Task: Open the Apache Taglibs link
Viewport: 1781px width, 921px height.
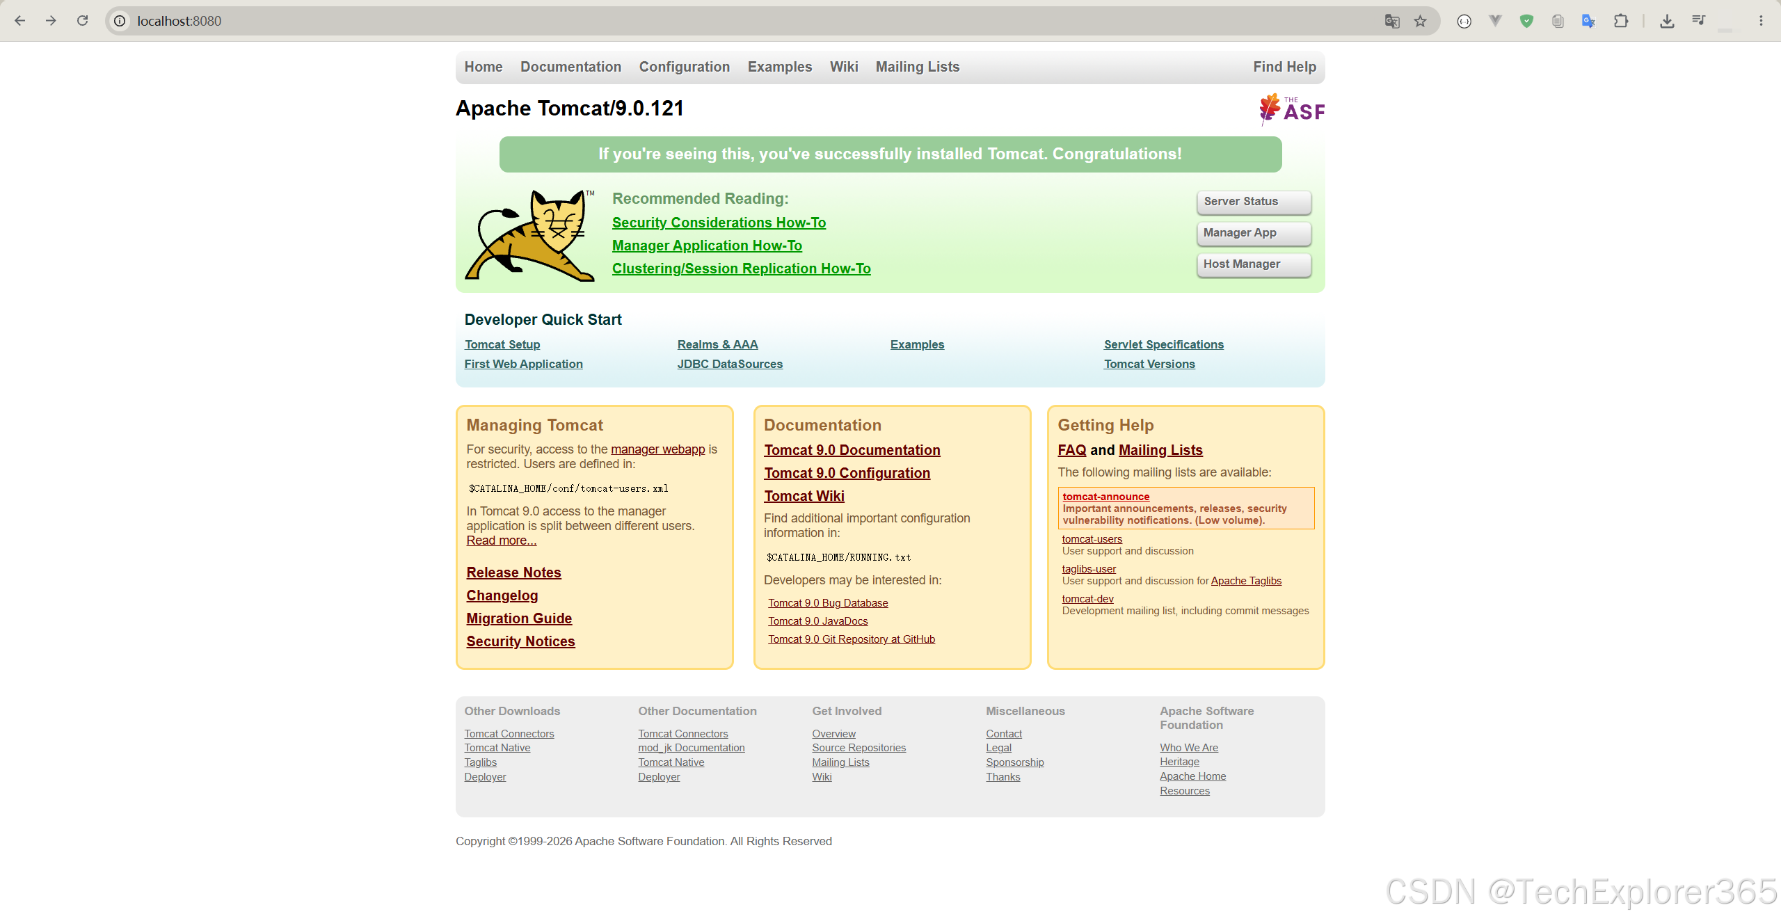Action: click(x=1246, y=581)
